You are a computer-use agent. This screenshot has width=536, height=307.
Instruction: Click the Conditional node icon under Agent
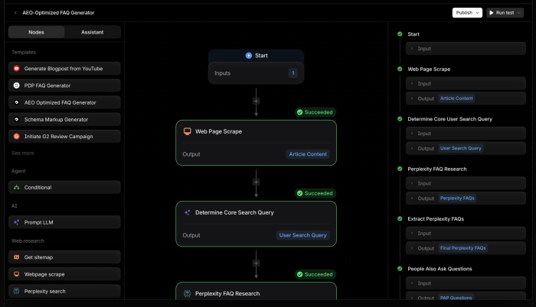pos(16,187)
